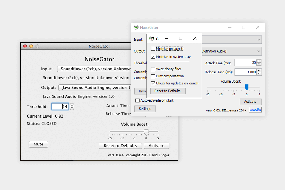The image size is (285, 190).
Task: Maximize the small Settings dialog
Action: 180,38
